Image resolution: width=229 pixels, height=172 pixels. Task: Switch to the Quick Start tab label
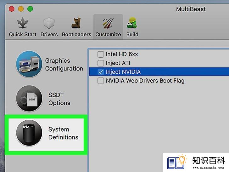click(x=23, y=35)
